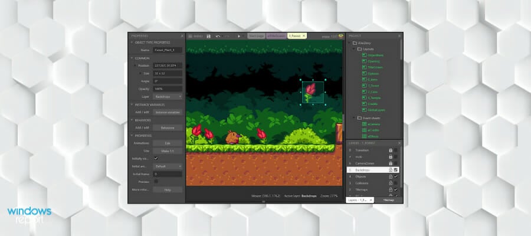Screen dimensions: 531x236
Task: Toggle the Preview checkbox
Action: coord(156,182)
